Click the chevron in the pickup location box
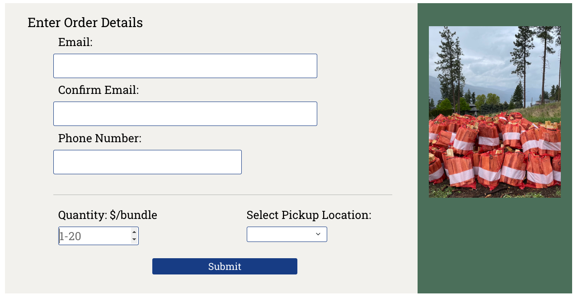Viewport: 578px width, 302px height. pos(318,234)
